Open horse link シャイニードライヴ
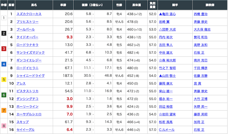228x134 pixels. (31, 76)
